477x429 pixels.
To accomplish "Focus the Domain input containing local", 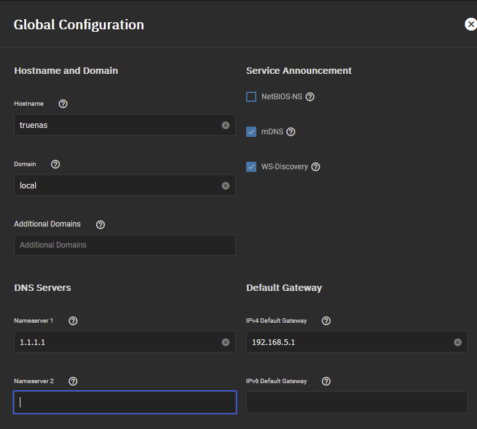I will (x=125, y=185).
